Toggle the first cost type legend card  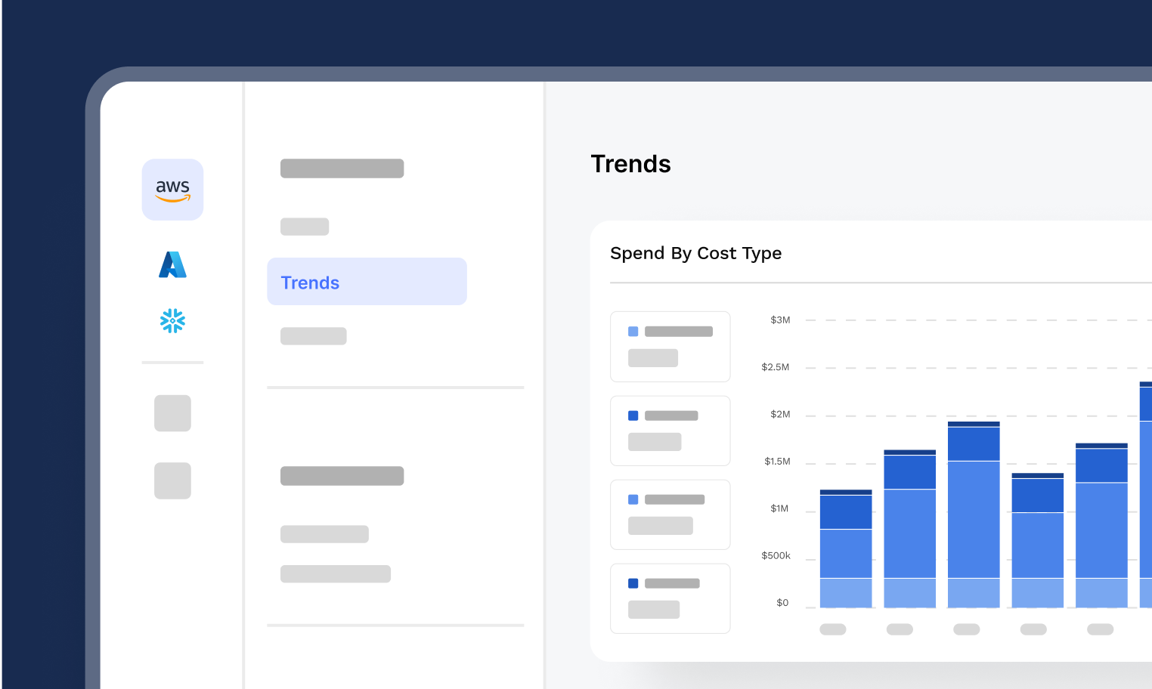click(670, 346)
